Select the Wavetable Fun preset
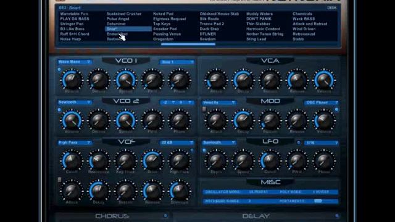Screen dimensions: 395x222 (x=74, y=14)
